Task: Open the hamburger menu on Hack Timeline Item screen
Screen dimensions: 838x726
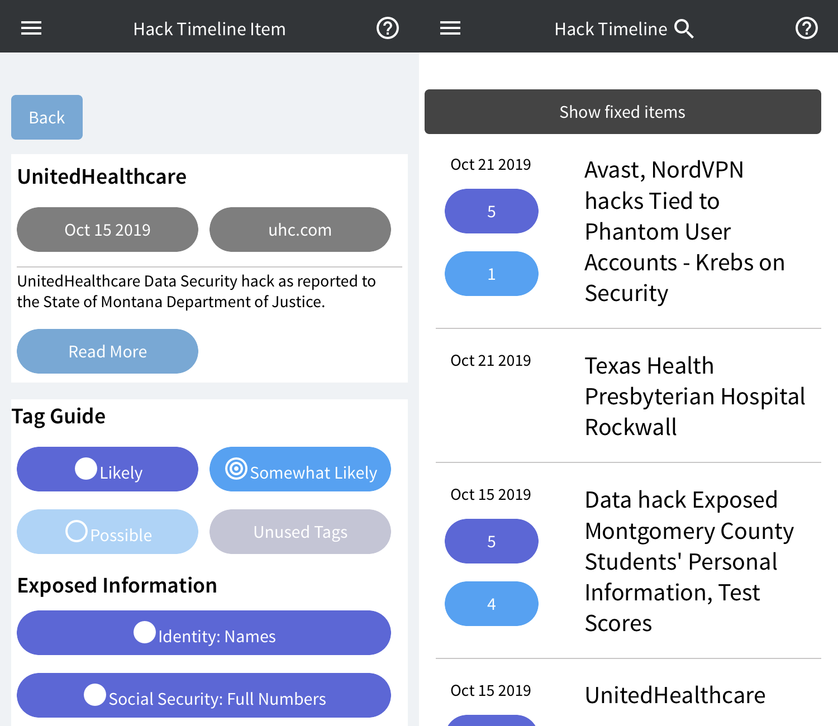Action: click(31, 28)
